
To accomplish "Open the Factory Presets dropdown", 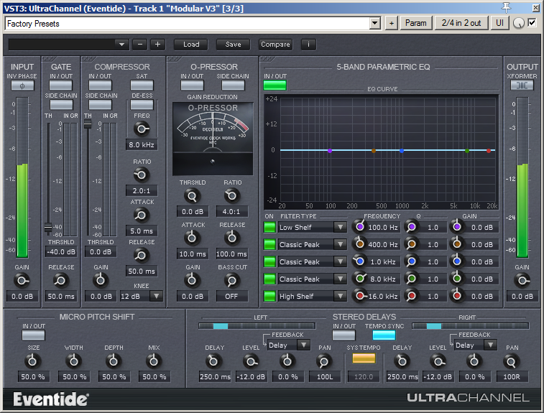I will click(x=374, y=23).
